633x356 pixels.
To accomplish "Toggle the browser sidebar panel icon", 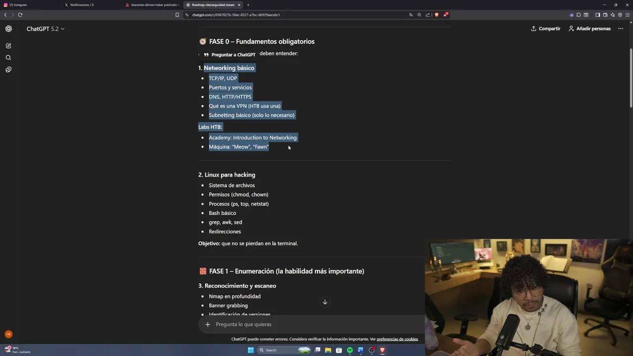I will pyautogui.click(x=597, y=15).
